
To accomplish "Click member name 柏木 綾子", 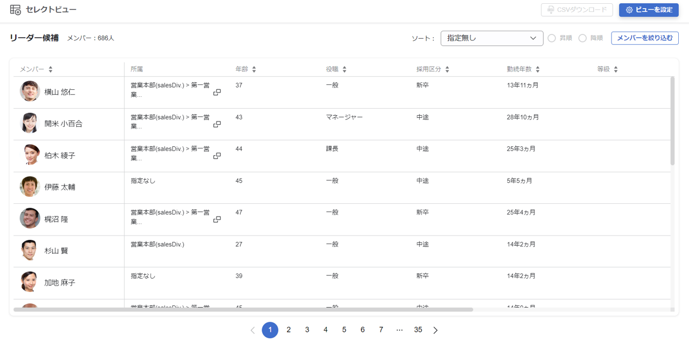I will point(60,155).
